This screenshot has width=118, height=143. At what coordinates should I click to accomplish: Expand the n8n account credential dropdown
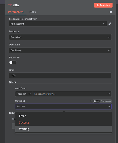coord(58,24)
